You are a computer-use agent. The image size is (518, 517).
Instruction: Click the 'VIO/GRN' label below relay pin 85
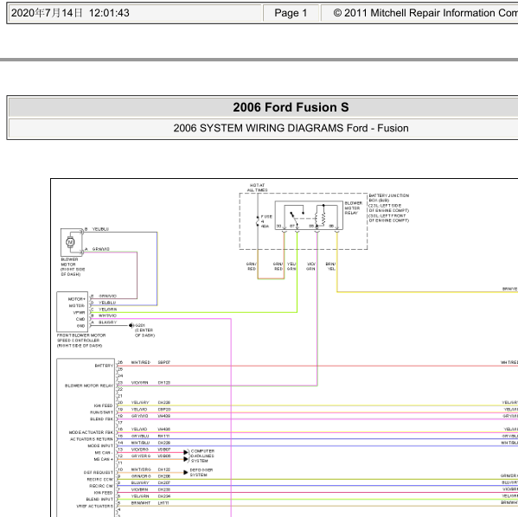pyautogui.click(x=310, y=266)
